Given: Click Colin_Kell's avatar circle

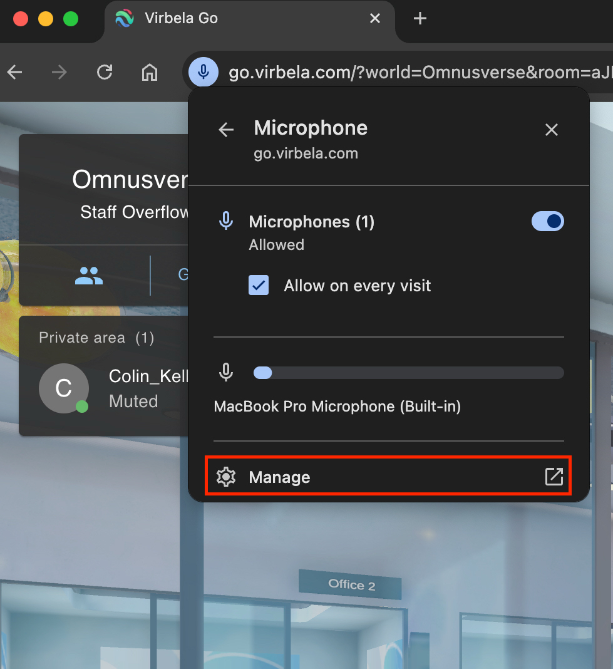Looking at the screenshot, I should 63,388.
